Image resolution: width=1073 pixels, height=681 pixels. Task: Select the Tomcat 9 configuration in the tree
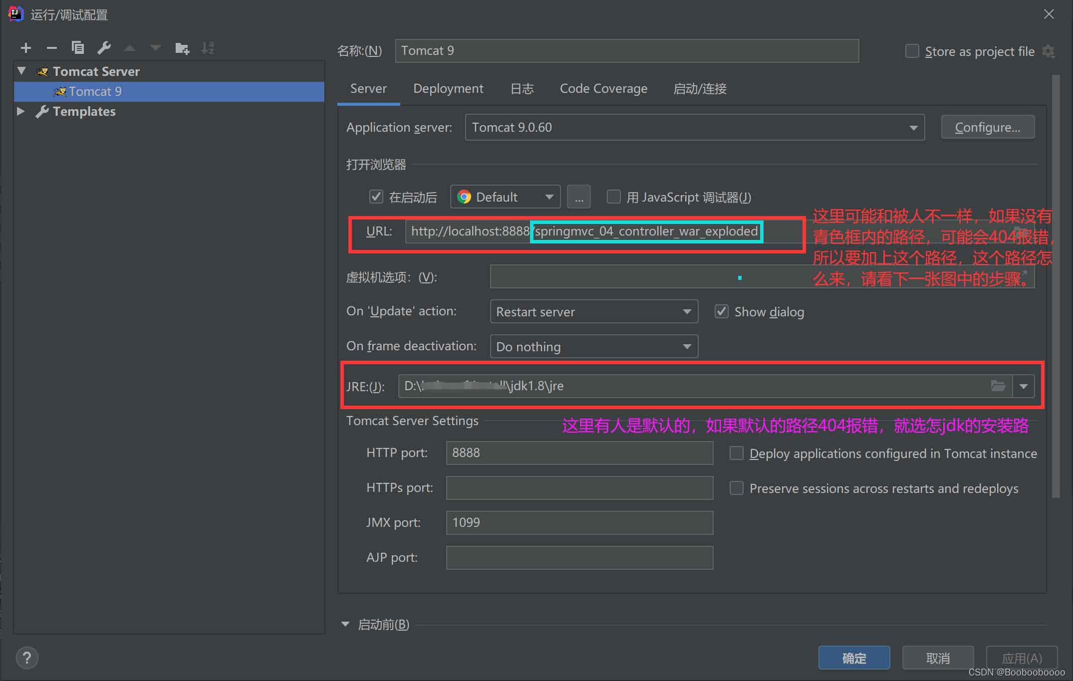(169, 91)
